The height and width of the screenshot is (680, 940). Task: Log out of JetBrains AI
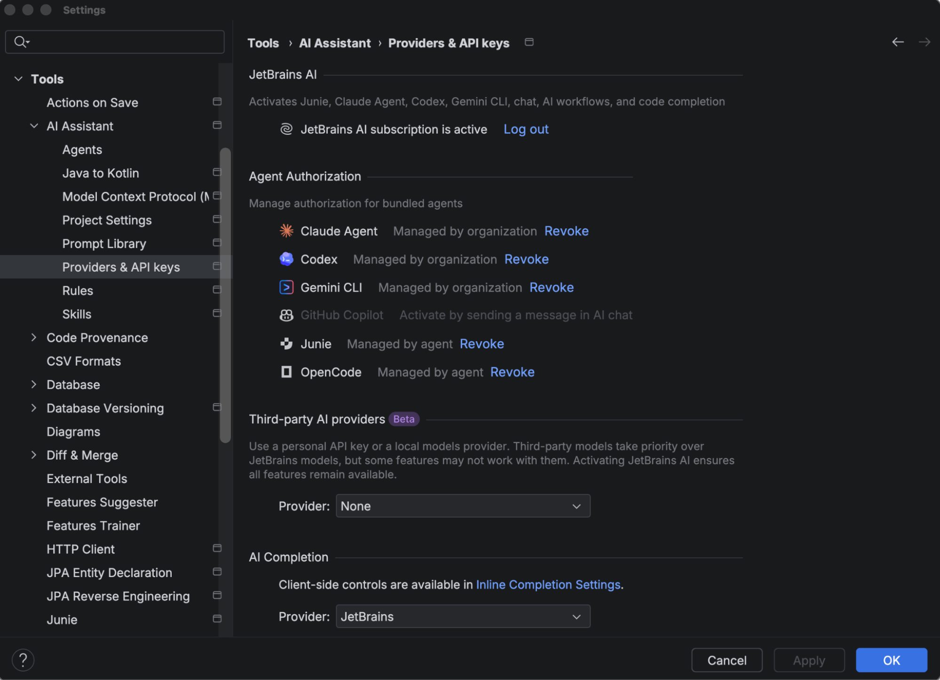[526, 129]
